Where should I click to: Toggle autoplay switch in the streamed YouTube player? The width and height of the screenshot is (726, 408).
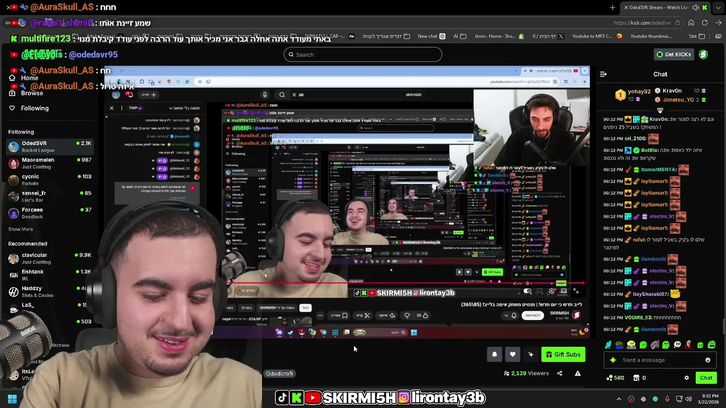pyautogui.click(x=527, y=291)
